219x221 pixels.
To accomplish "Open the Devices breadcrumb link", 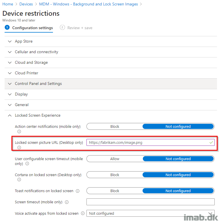I will 26,4.
